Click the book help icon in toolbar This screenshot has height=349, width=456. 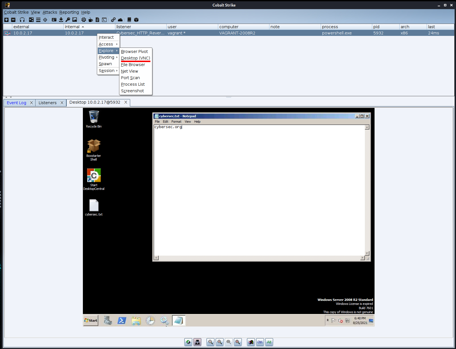[129, 20]
